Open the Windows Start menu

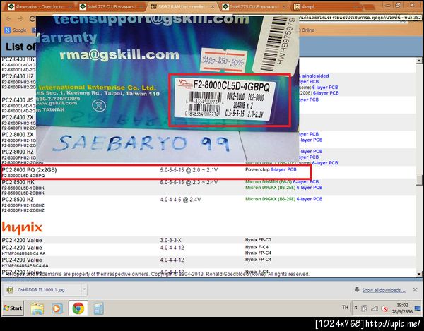click(13, 308)
